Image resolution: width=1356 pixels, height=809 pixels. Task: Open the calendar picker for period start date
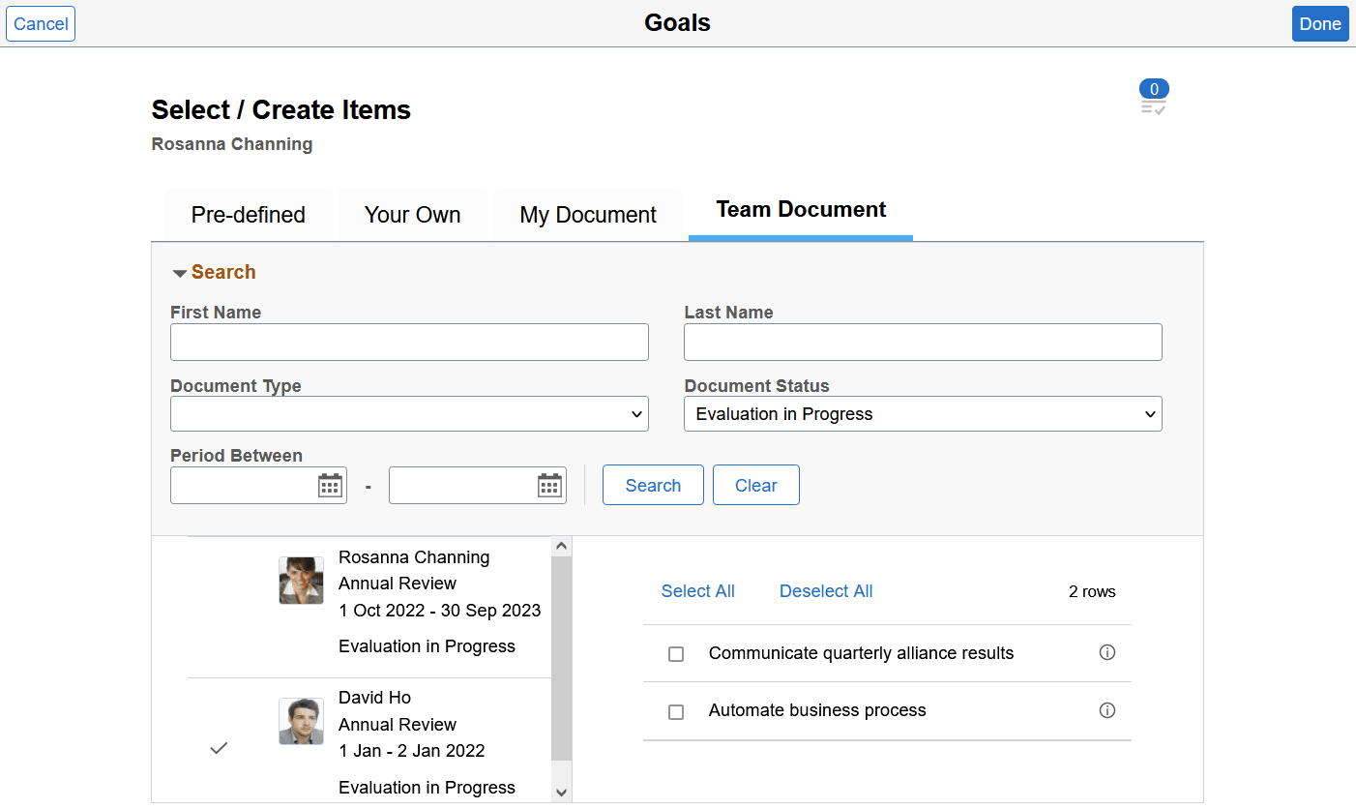click(x=331, y=485)
